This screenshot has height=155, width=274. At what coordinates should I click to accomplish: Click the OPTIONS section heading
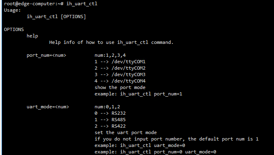pos(14,29)
